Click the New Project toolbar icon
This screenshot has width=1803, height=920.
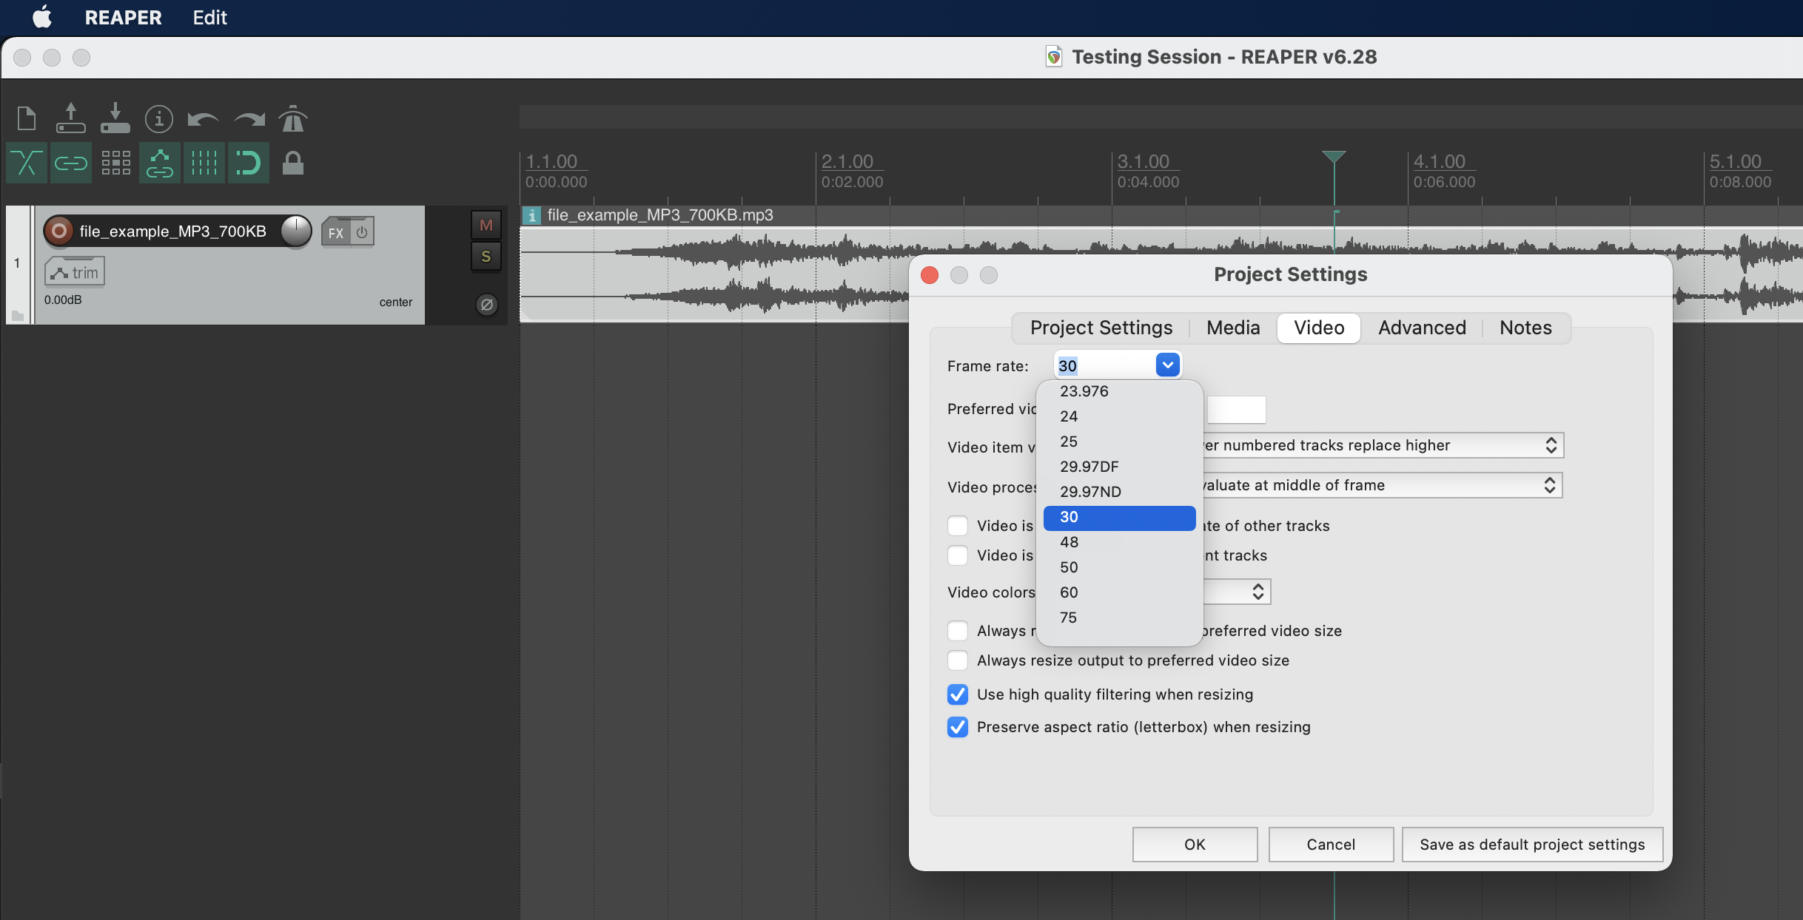(x=27, y=118)
